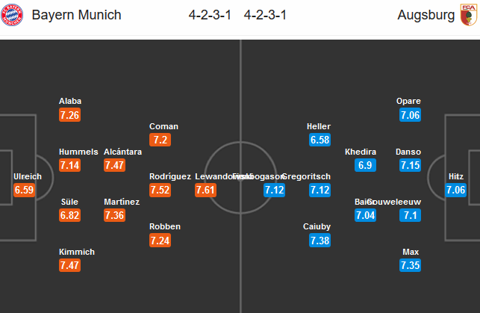The width and height of the screenshot is (480, 313).
Task: Open player Alaba's name label
Action: [70, 101]
